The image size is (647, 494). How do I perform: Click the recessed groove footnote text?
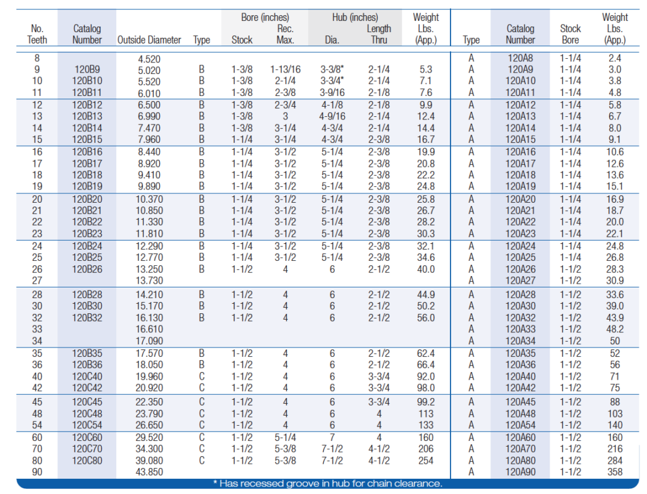[327, 484]
